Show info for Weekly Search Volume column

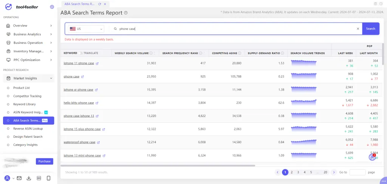(151, 53)
